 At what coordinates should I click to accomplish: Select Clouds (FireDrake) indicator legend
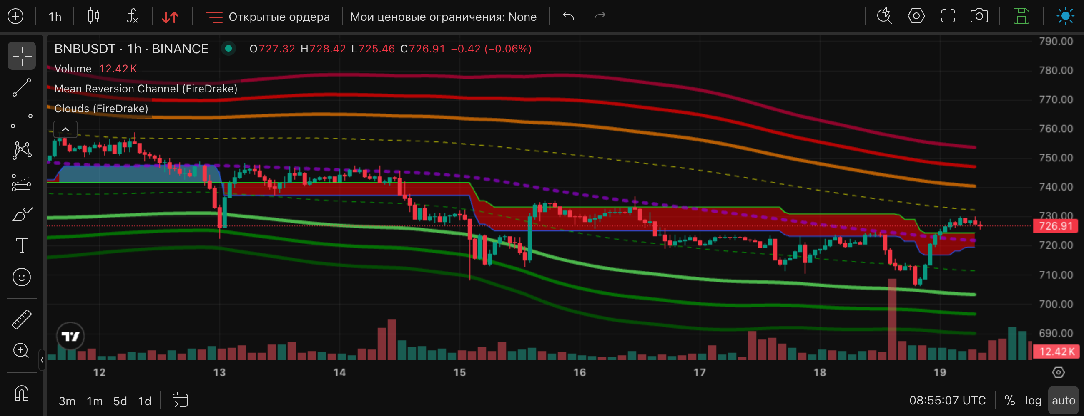point(101,109)
